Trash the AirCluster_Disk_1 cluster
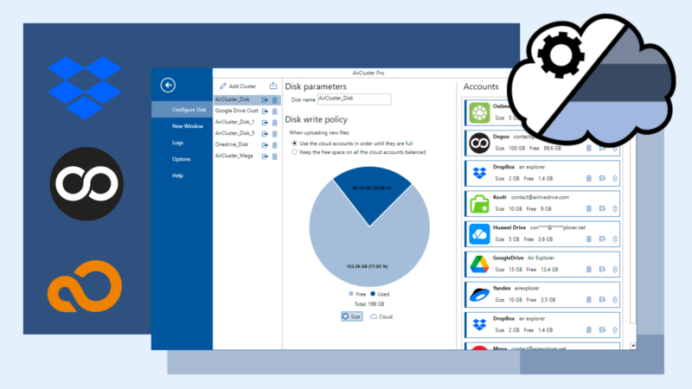Viewport: 692px width, 389px height. coord(274,123)
